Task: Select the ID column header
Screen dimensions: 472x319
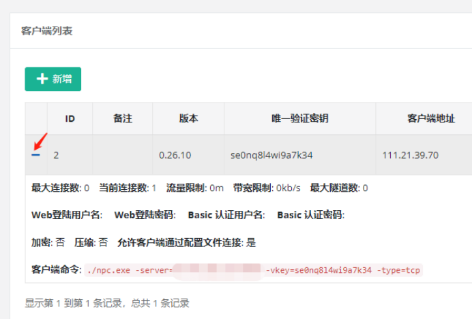Action: (70, 118)
